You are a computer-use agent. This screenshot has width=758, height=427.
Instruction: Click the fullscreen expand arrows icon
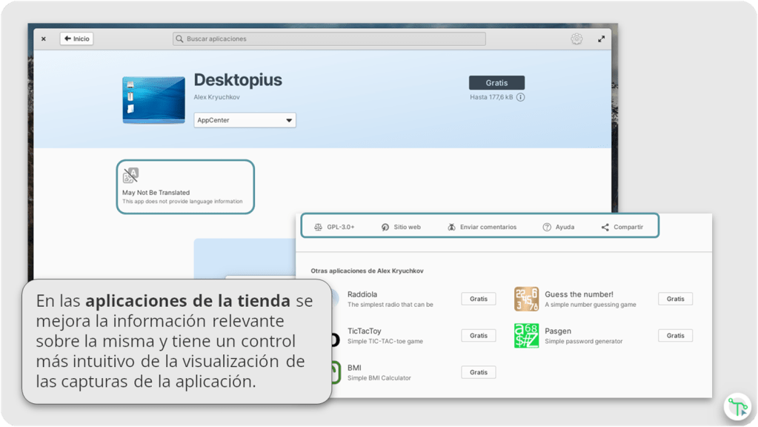(601, 39)
